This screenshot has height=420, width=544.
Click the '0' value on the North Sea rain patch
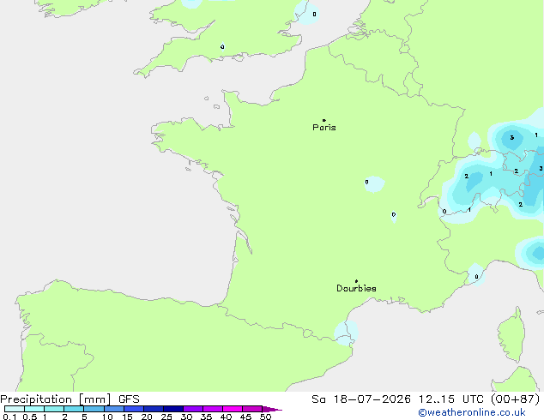314,15
